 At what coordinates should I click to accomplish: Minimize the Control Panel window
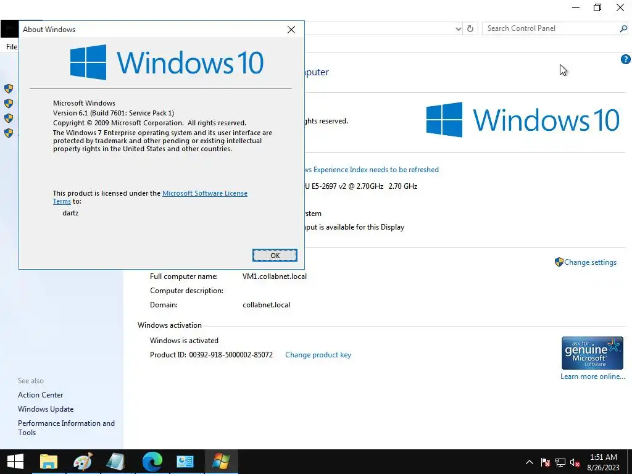pyautogui.click(x=576, y=7)
